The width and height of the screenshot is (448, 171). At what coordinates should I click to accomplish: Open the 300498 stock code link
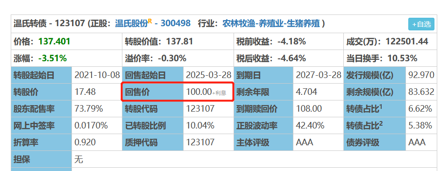point(176,23)
